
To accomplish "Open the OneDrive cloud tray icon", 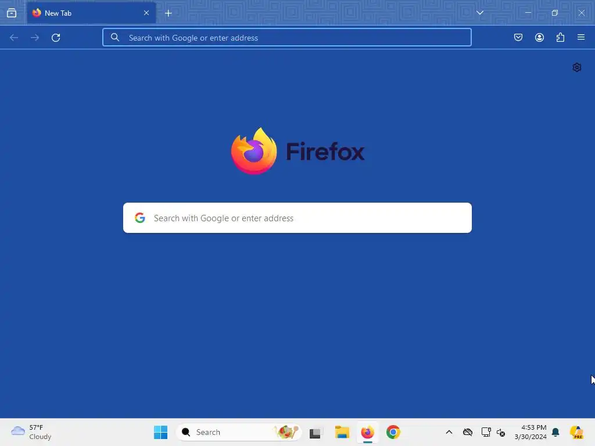I will coord(468,432).
